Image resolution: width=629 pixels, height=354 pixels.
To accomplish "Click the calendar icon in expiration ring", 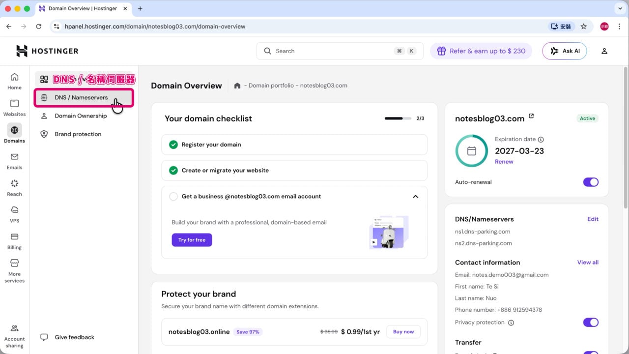I will coord(472,151).
